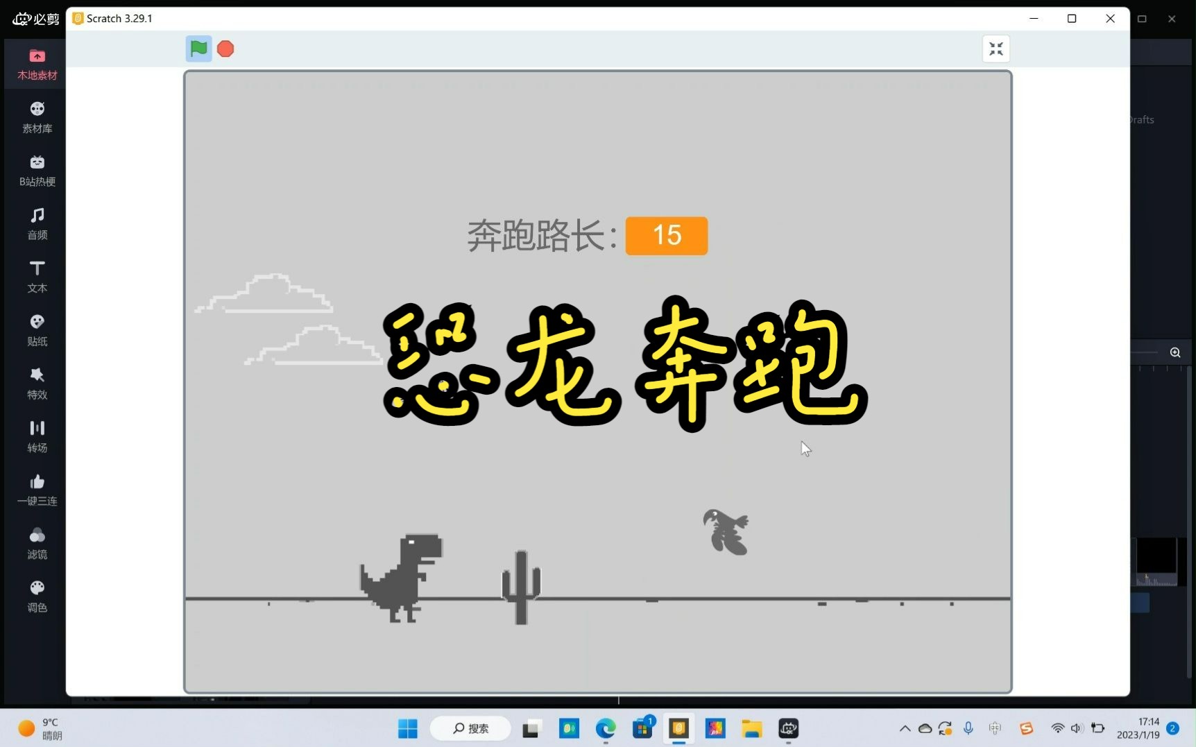Open the clock showing 17:14
1196x747 pixels.
pos(1138,728)
